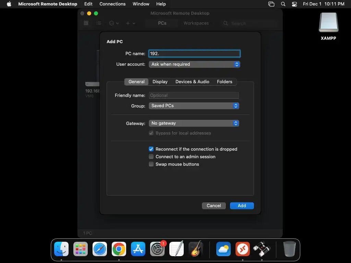This screenshot has height=263, width=351.
Task: Select the PCs toolbar tab
Action: [x=162, y=23]
